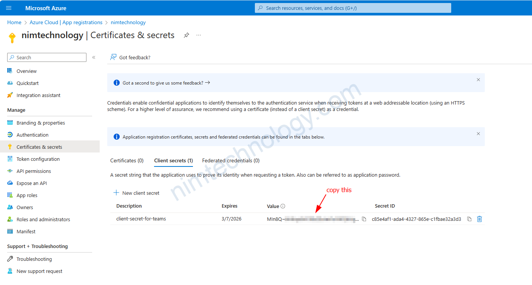Switch to Federated credentials (0) tab
This screenshot has width=532, height=285.
point(231,160)
